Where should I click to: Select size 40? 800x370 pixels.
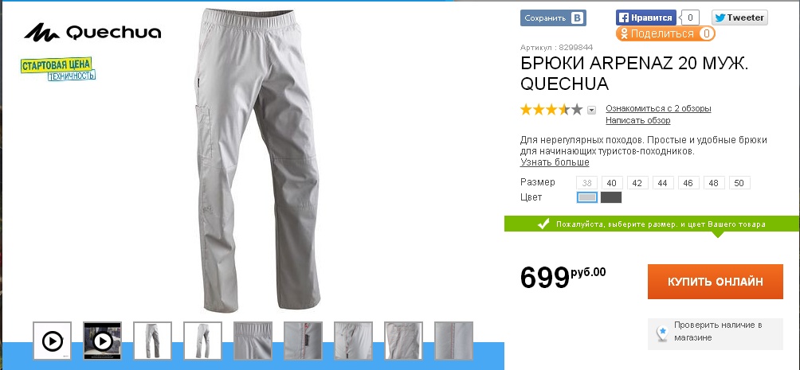pyautogui.click(x=612, y=183)
